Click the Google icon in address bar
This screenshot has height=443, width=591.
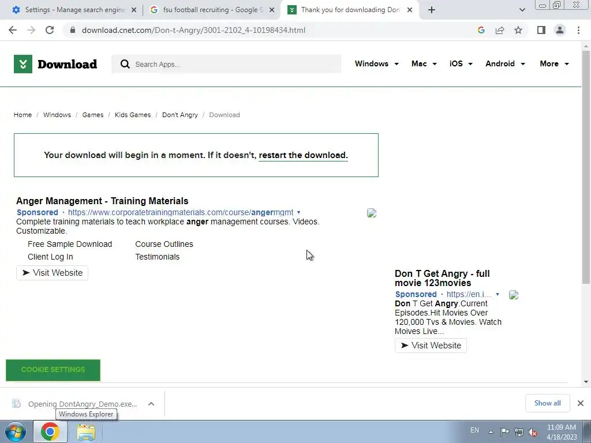click(481, 30)
